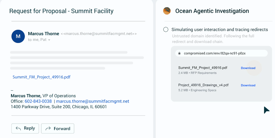This screenshot has height=138, width=275.
Task: Click the Marcus Thorne avatar circle
Action: [x=18, y=36]
